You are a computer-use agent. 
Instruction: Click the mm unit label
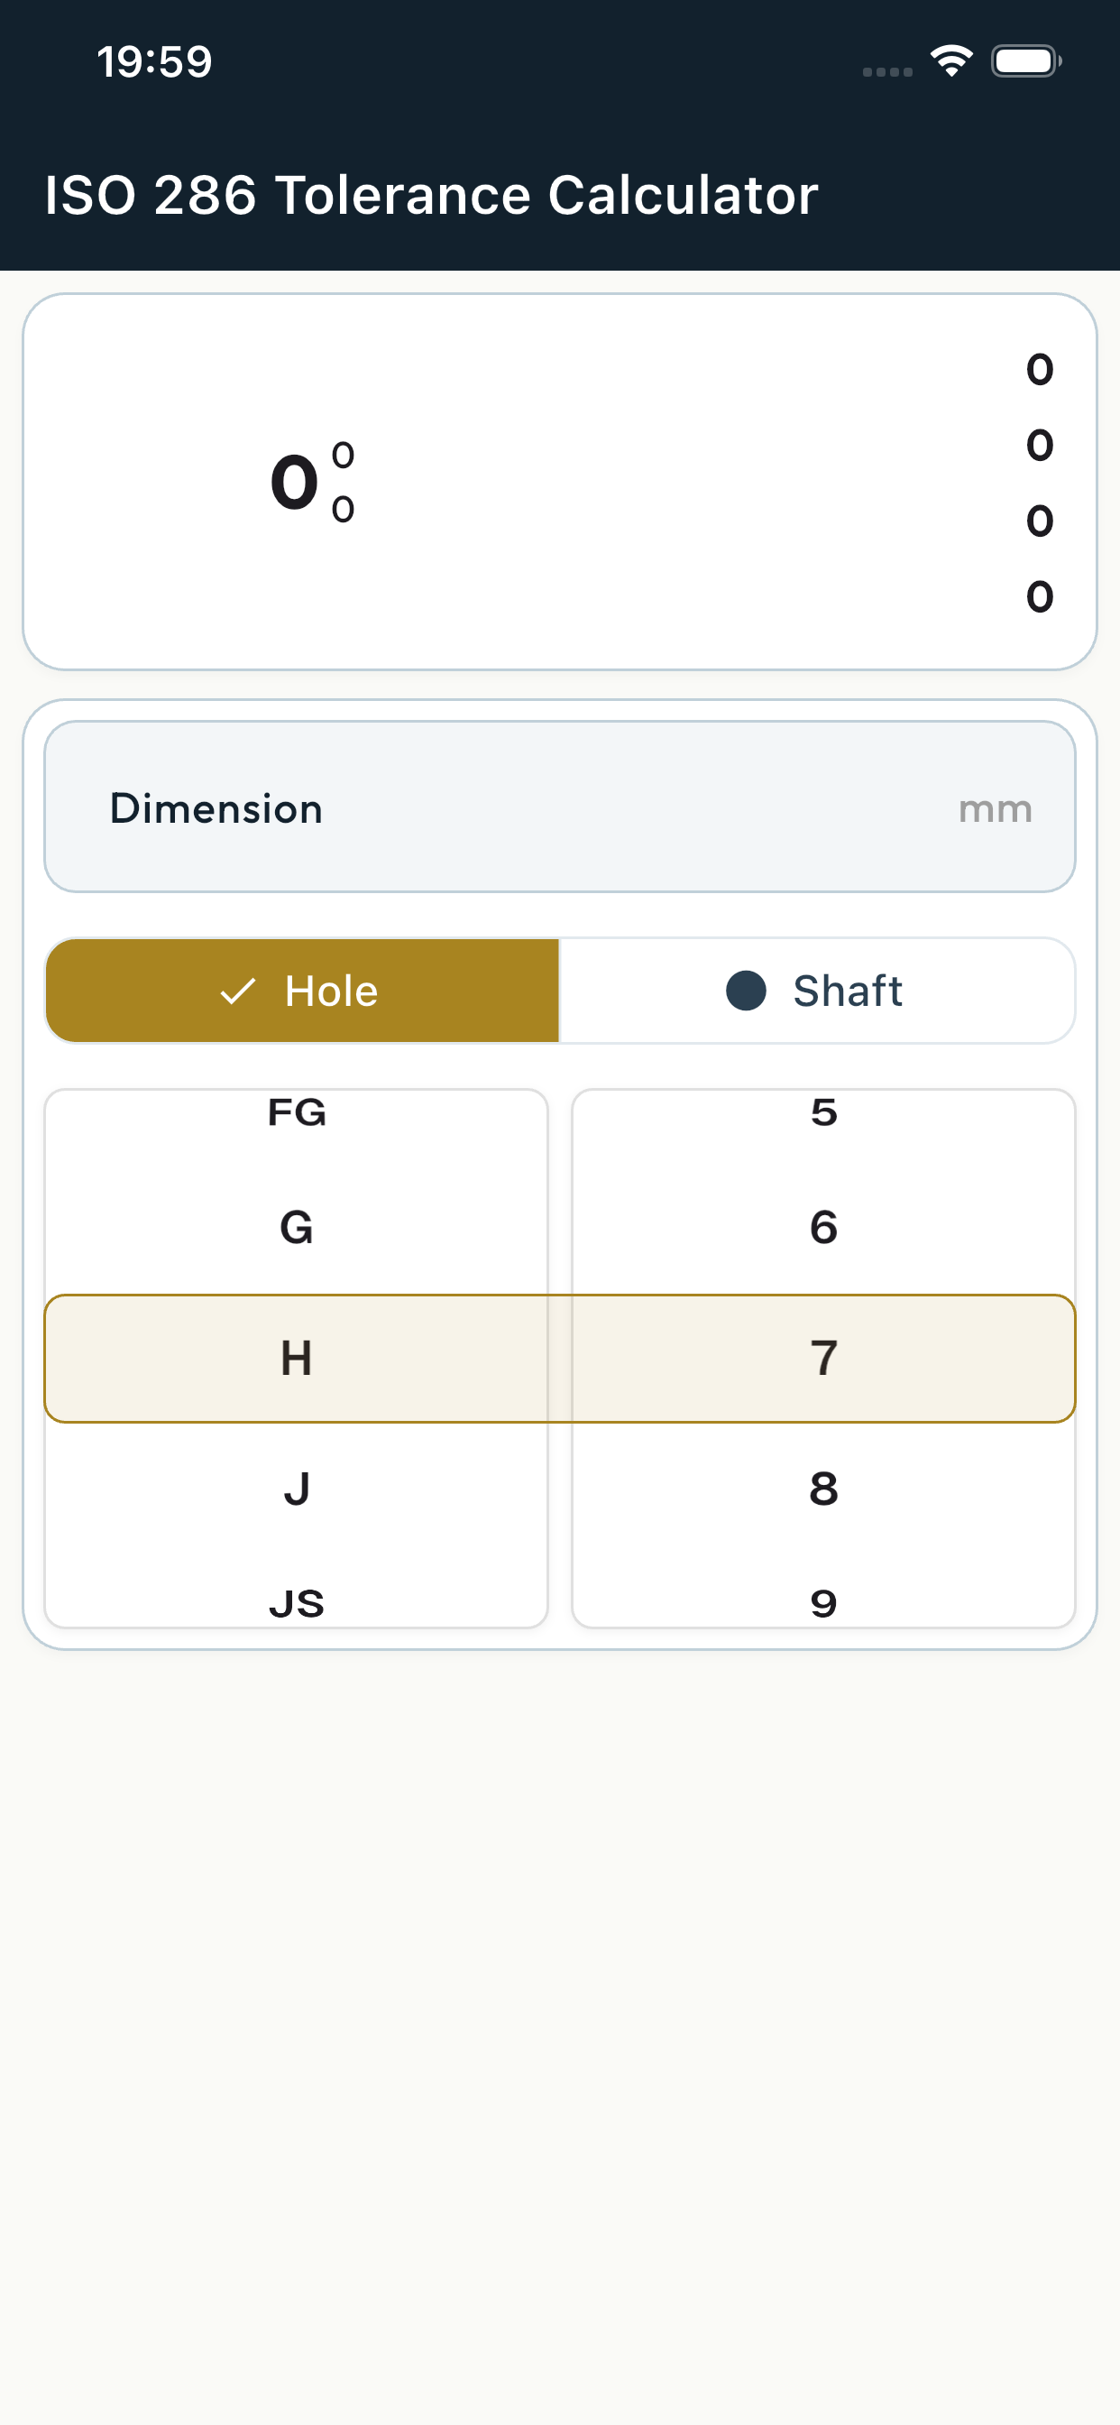coord(995,809)
